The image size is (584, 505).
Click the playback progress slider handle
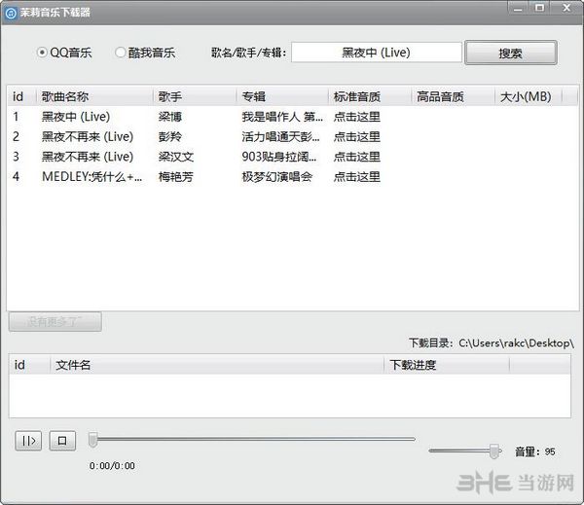coord(93,440)
